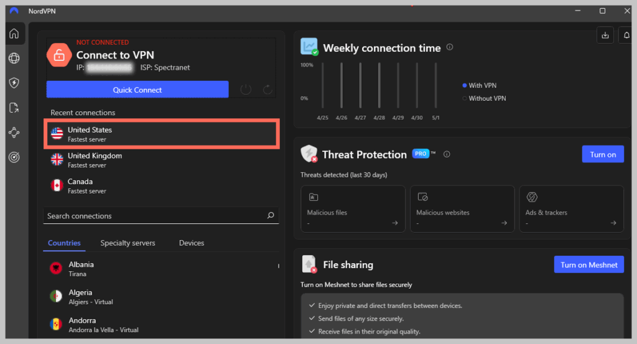Open the file sharing icon in sidebar
Image resolution: width=637 pixels, height=344 pixels.
(x=14, y=108)
